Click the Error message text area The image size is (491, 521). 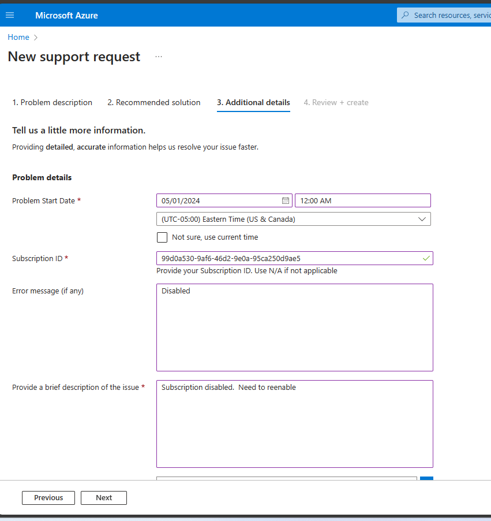point(294,326)
